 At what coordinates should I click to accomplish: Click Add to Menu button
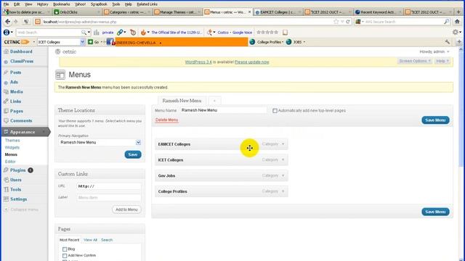coord(126,210)
